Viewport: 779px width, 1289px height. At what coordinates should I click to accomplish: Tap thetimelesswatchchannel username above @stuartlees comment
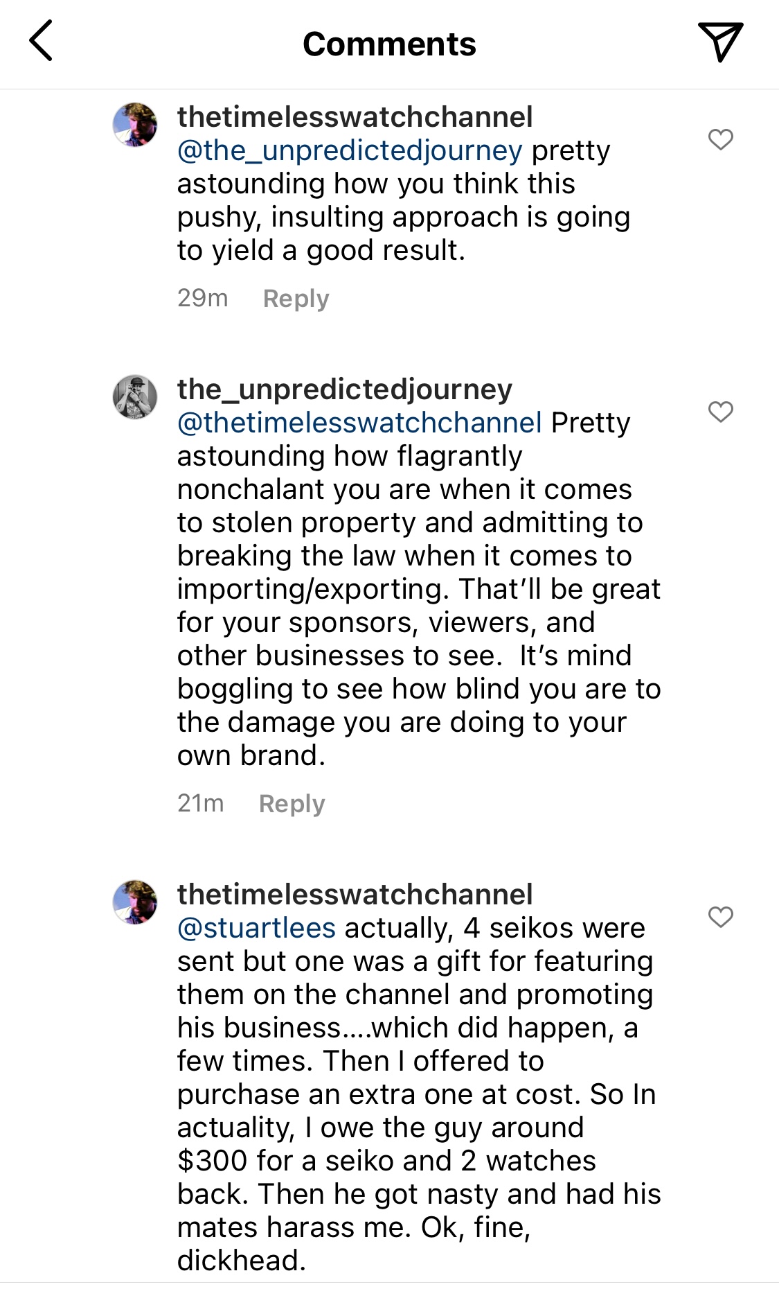point(355,895)
